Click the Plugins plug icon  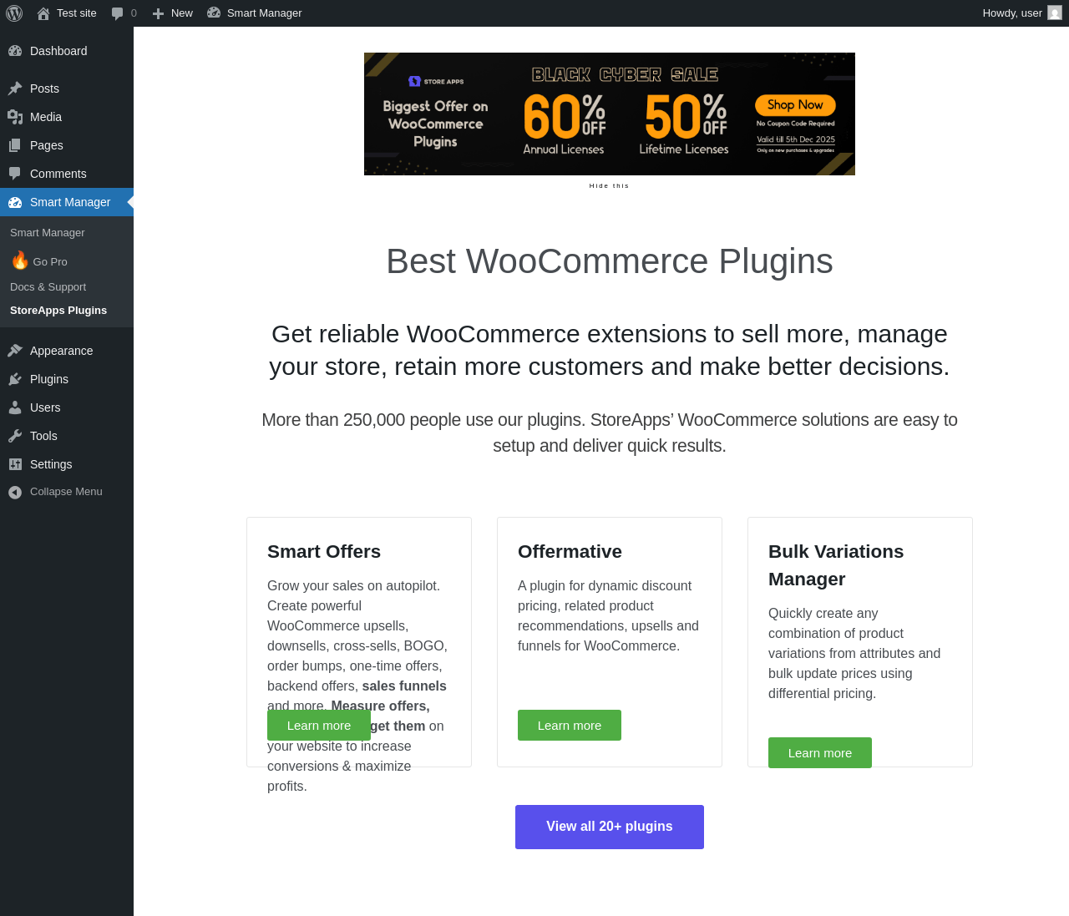(15, 379)
